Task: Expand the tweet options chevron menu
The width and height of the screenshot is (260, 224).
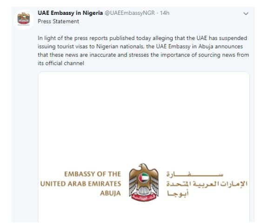Action: point(246,13)
